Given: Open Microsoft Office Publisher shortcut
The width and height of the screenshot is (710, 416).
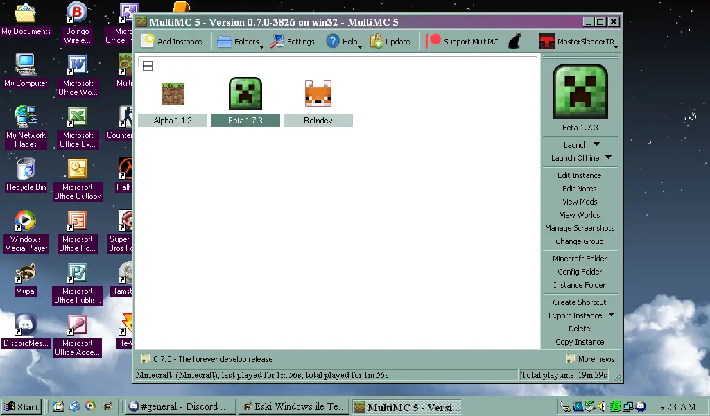Looking at the screenshot, I should click(x=78, y=284).
